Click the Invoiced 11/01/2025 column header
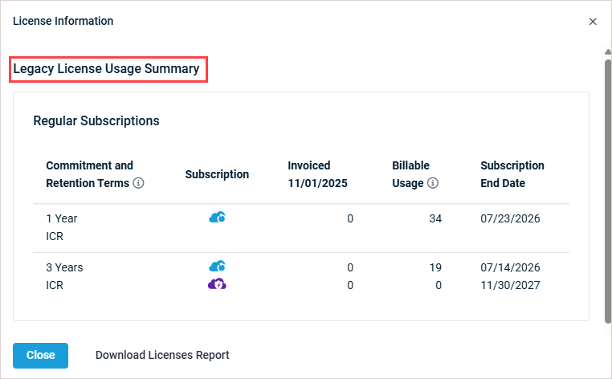 point(317,174)
